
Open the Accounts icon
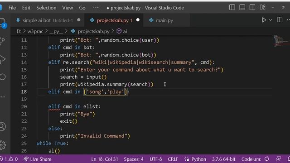[3, 127]
